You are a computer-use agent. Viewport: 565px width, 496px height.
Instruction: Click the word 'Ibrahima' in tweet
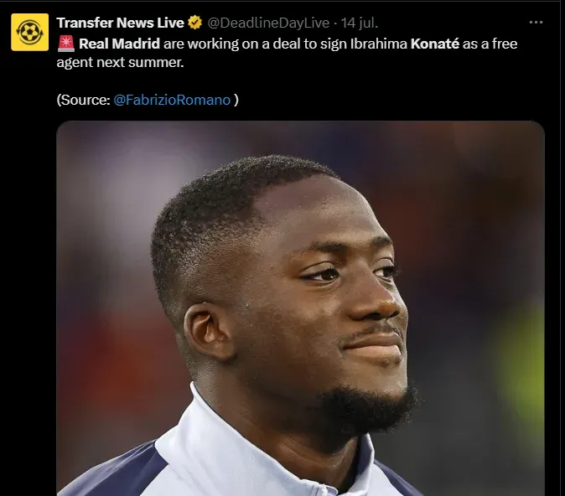(379, 44)
